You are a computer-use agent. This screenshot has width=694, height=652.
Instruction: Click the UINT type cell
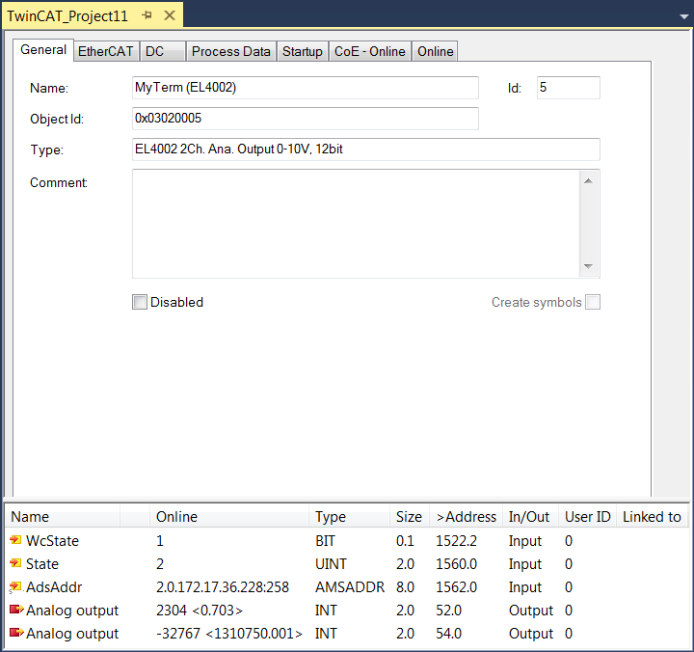tap(331, 563)
